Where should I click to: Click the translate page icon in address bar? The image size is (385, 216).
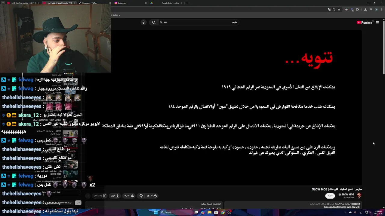click(x=329, y=9)
